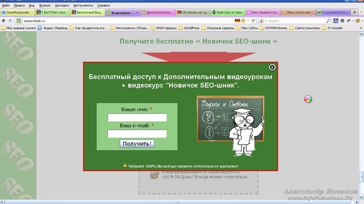Open the WordPress bookmark folder

coord(189,28)
